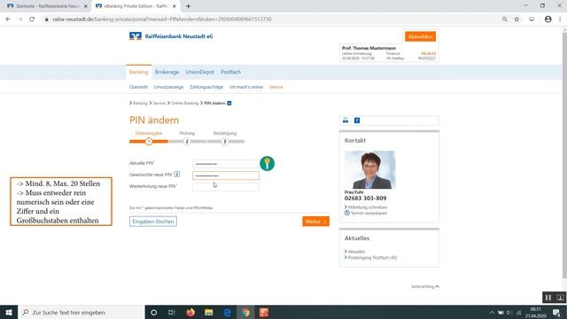
Task: Bookmark page with star icon
Action: point(517,19)
